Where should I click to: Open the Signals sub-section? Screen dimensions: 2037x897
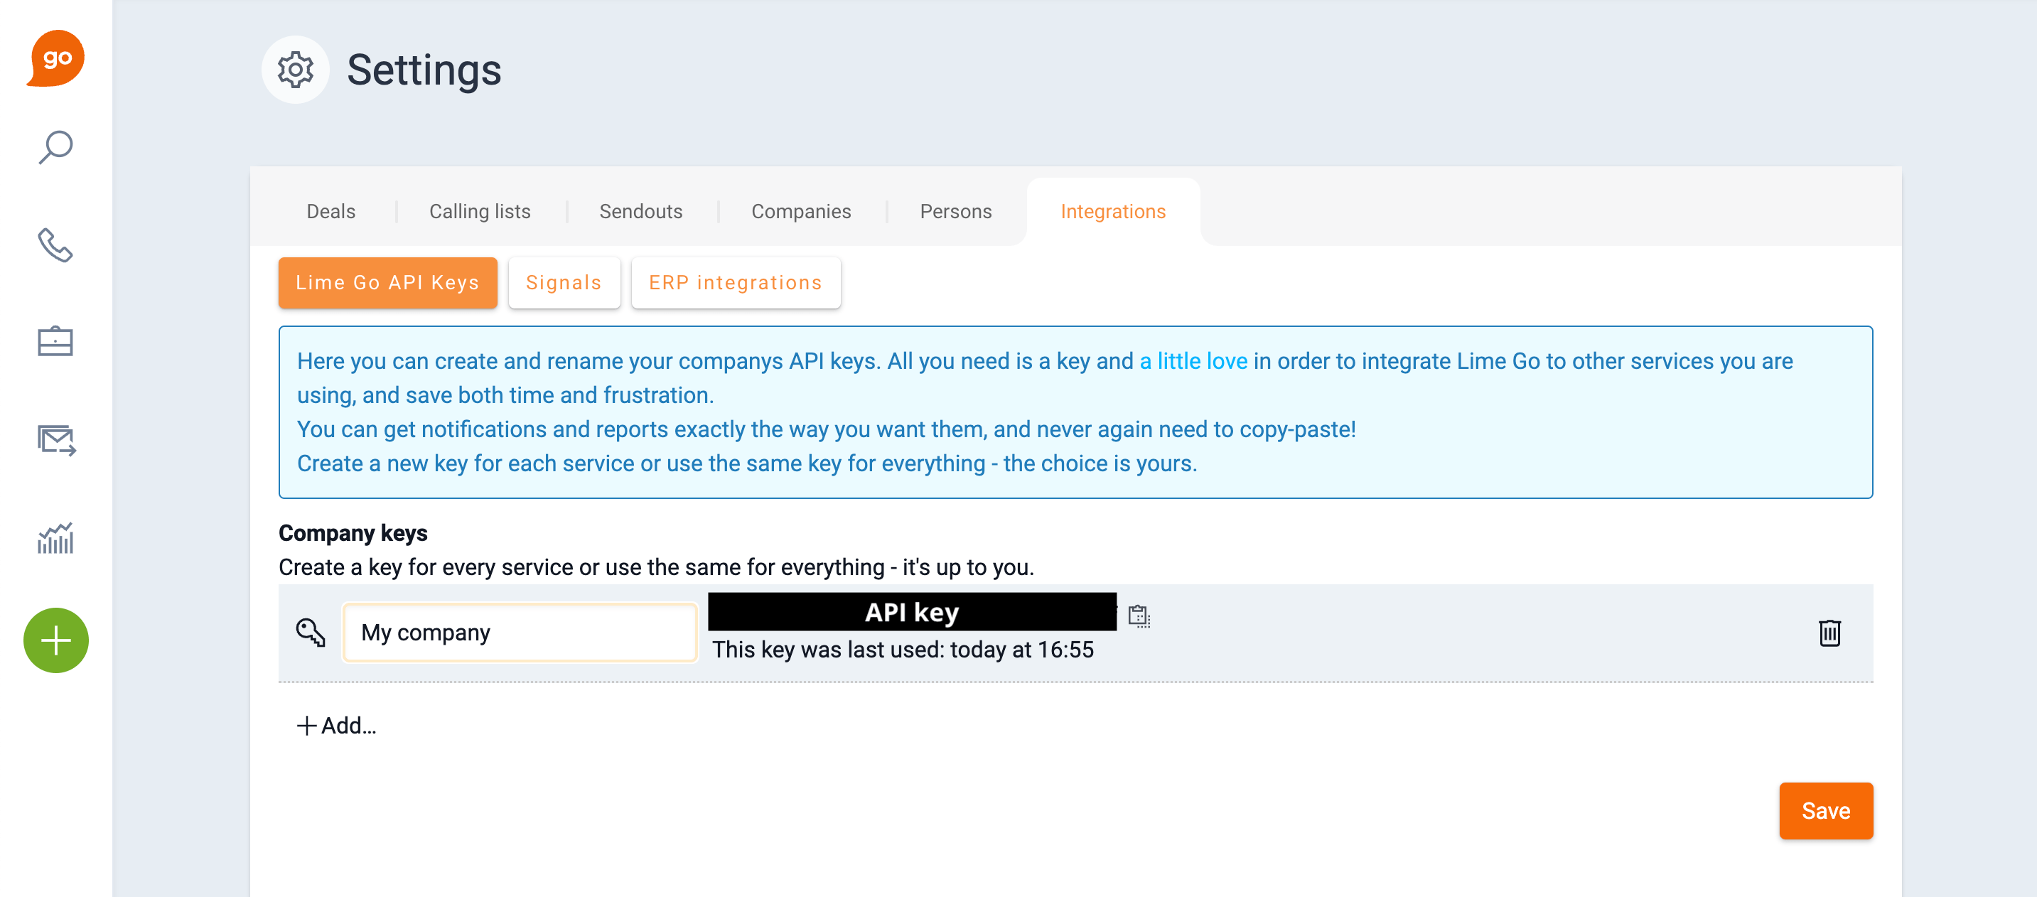pyautogui.click(x=563, y=282)
